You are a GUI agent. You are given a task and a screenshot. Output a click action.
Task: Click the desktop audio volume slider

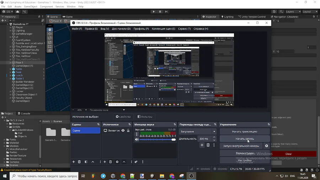click(x=158, y=139)
